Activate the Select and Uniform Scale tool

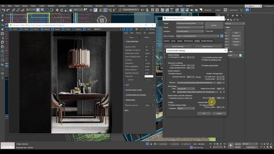click(66, 10)
